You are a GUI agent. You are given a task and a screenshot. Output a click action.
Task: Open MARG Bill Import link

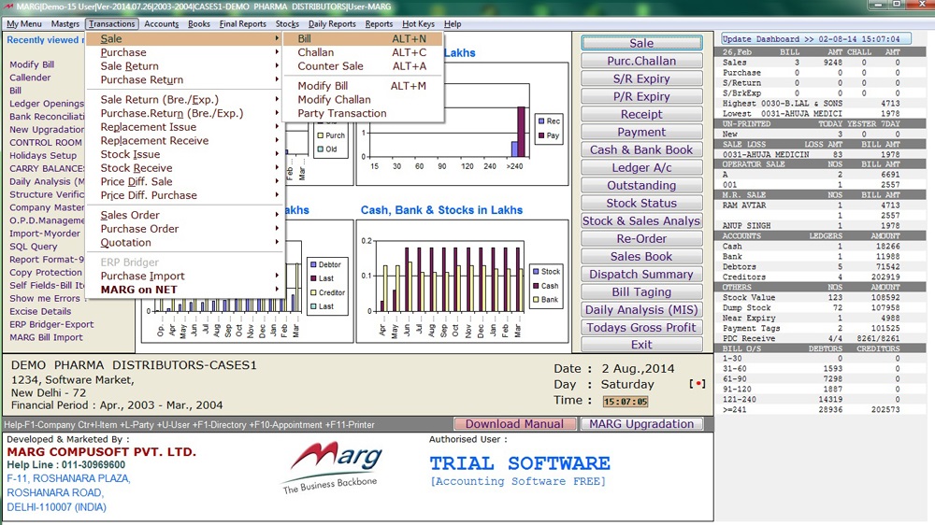point(46,337)
